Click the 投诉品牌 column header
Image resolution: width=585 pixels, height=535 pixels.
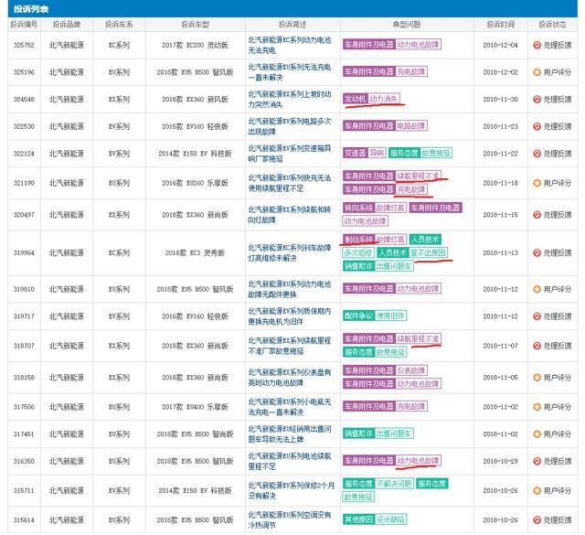click(67, 25)
